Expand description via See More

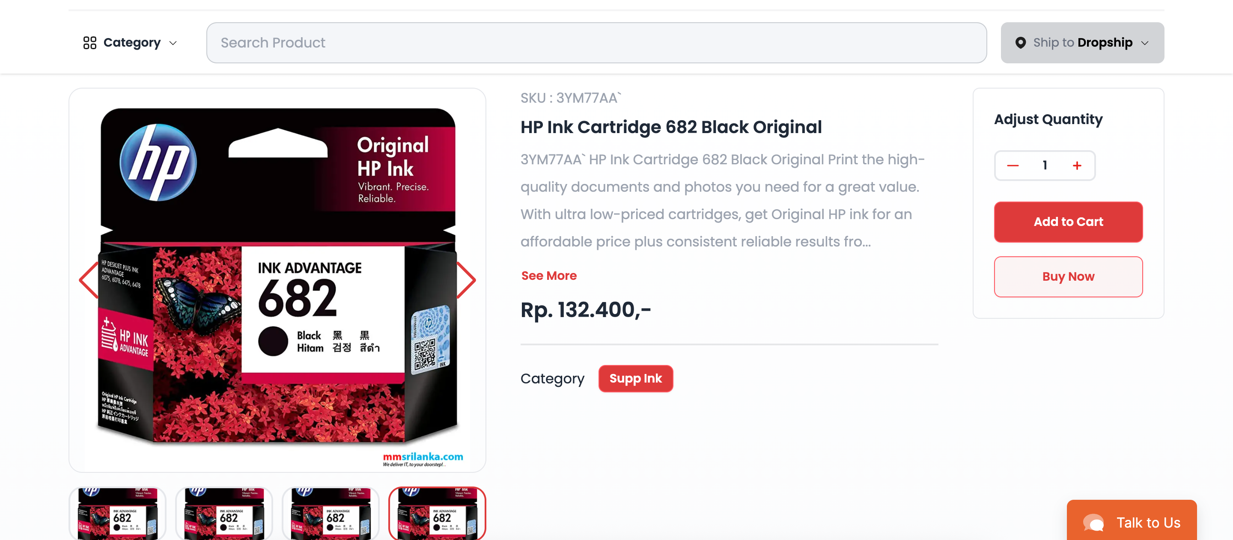548,276
